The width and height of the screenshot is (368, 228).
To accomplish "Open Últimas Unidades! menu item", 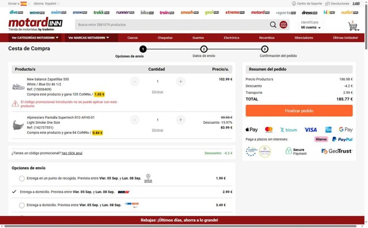I will [x=345, y=37].
